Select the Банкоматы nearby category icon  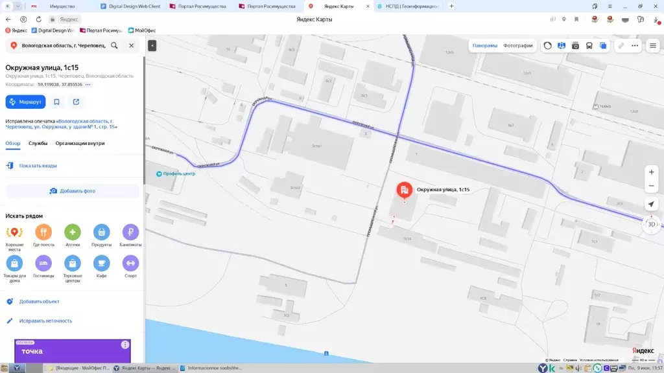click(x=130, y=232)
